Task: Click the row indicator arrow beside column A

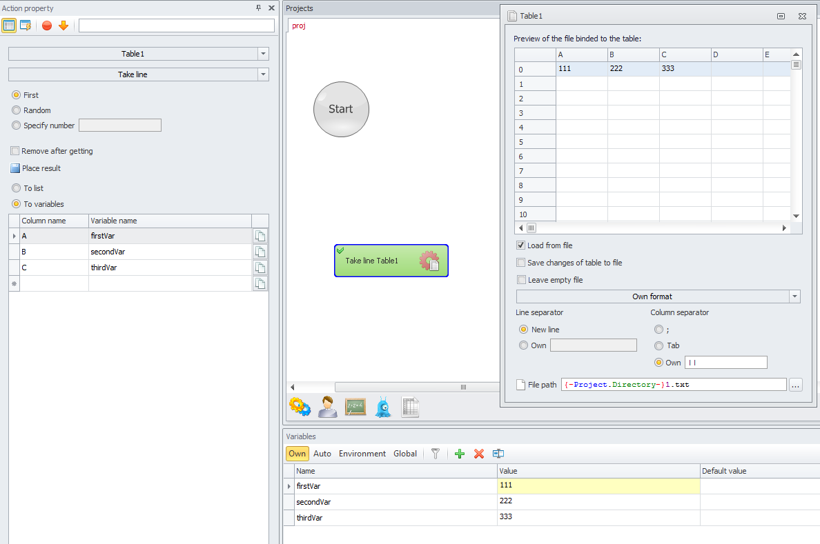Action: 14,236
